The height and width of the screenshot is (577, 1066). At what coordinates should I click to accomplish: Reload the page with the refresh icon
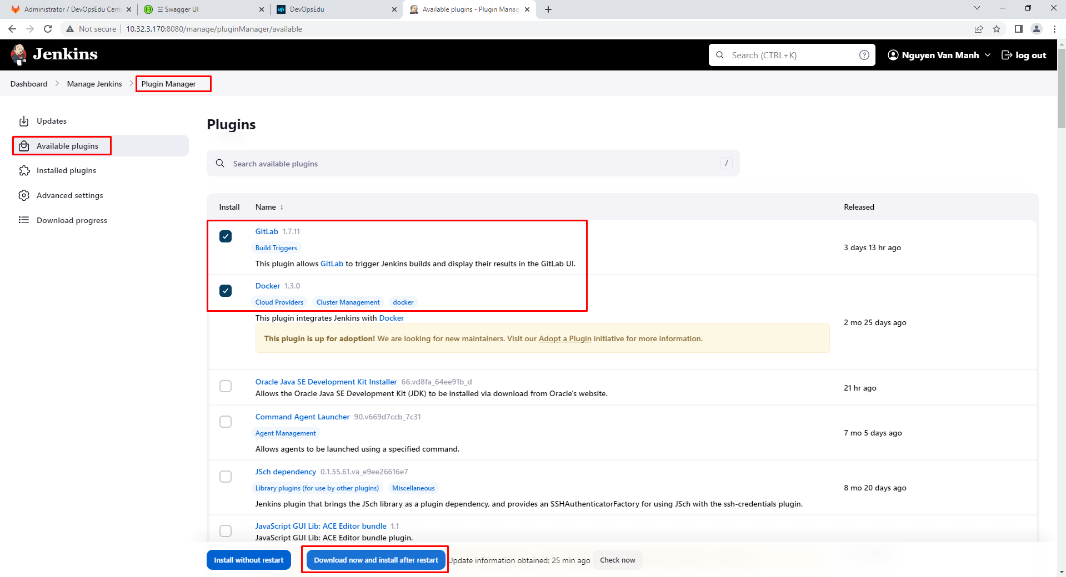click(48, 29)
